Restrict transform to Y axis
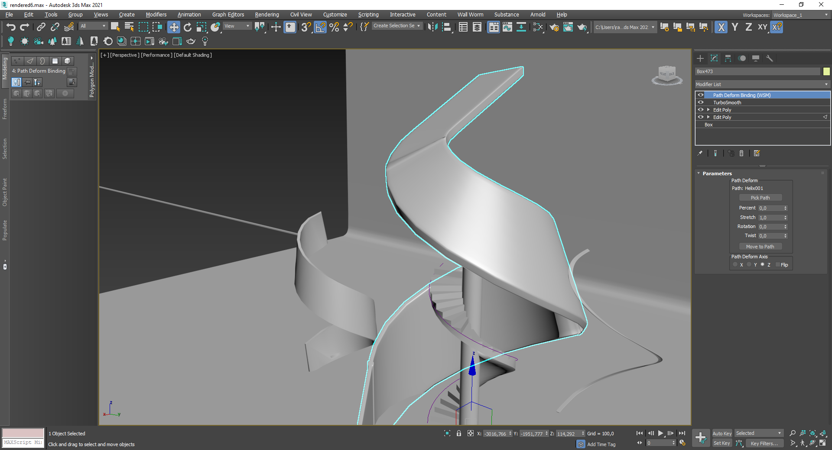 coord(735,27)
